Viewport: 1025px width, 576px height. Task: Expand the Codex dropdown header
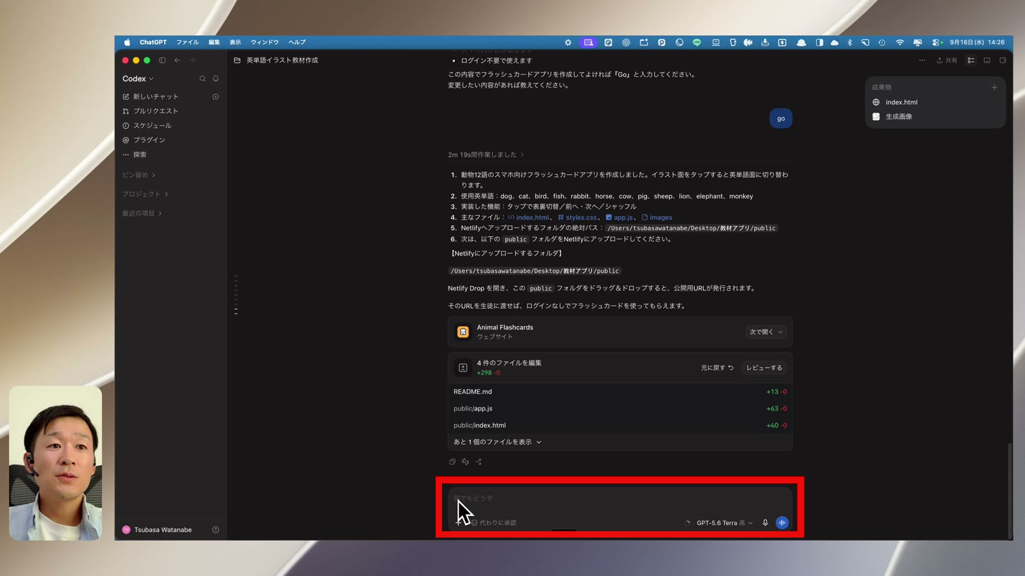point(138,79)
